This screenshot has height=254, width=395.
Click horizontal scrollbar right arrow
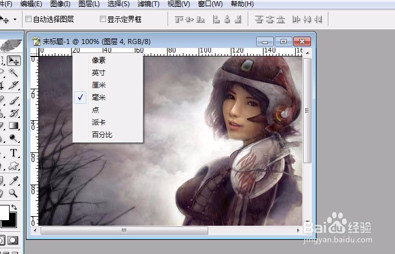click(x=298, y=230)
